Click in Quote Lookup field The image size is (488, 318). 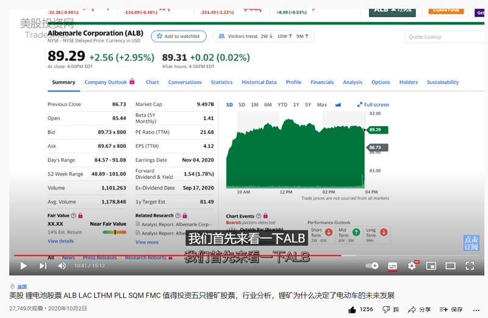[445, 37]
